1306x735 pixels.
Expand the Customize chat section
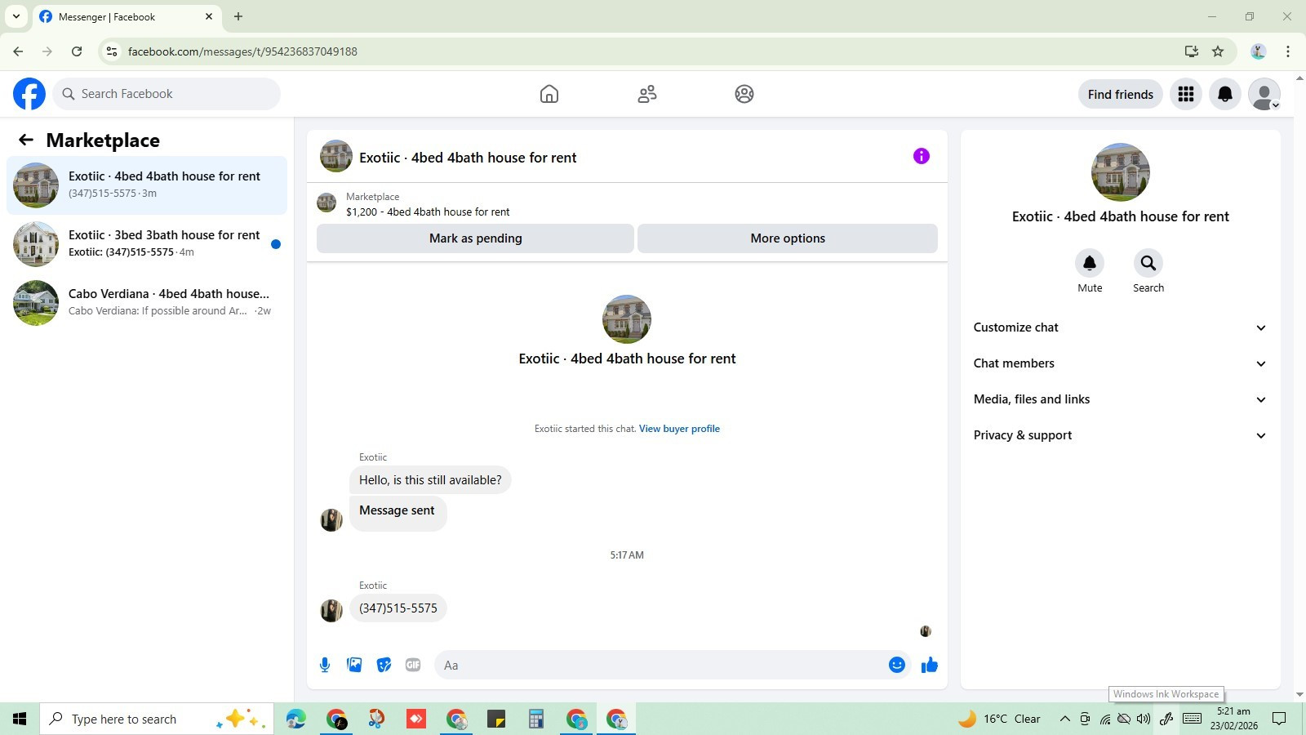1121,327
